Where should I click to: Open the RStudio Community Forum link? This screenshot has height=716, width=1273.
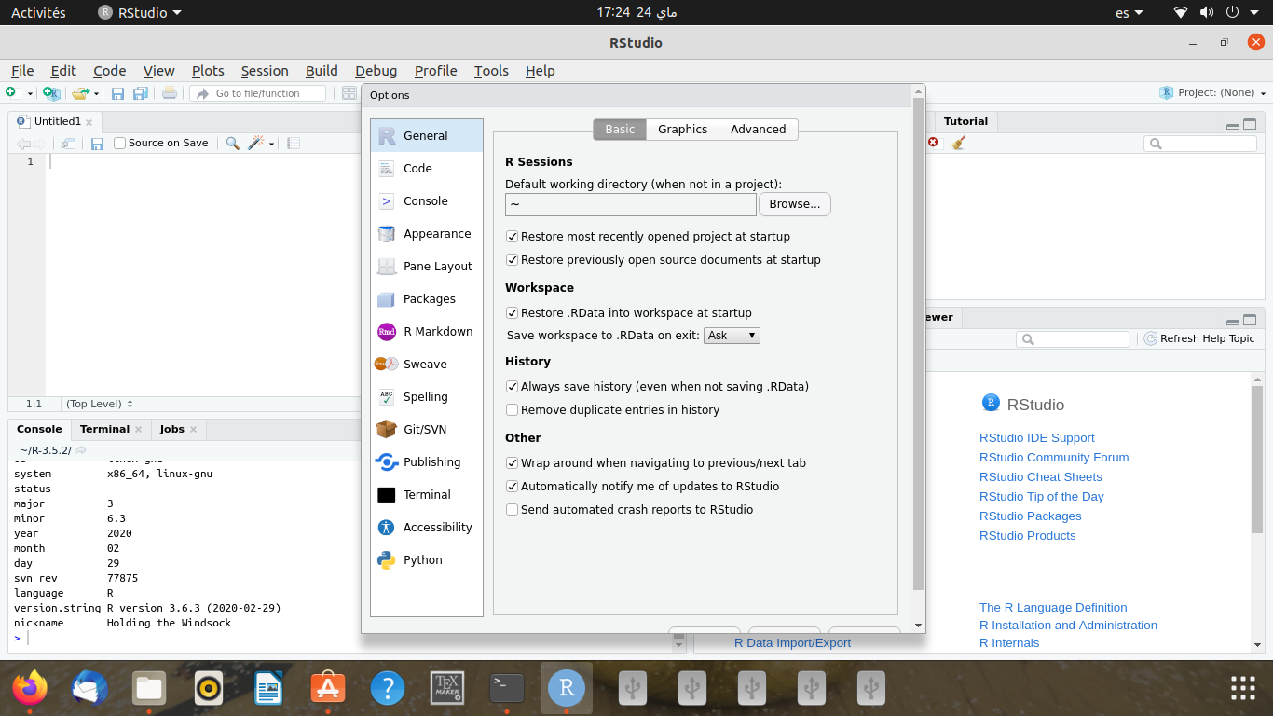[1054, 458]
